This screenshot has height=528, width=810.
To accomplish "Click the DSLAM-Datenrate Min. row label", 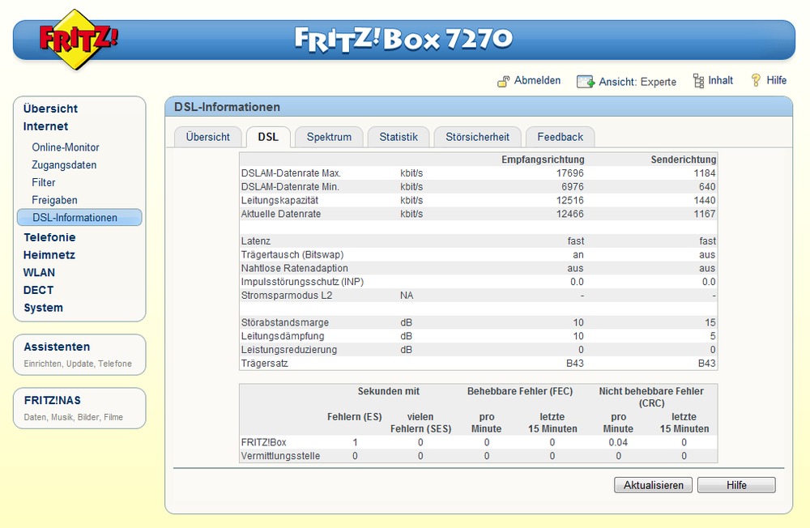I will (x=290, y=186).
